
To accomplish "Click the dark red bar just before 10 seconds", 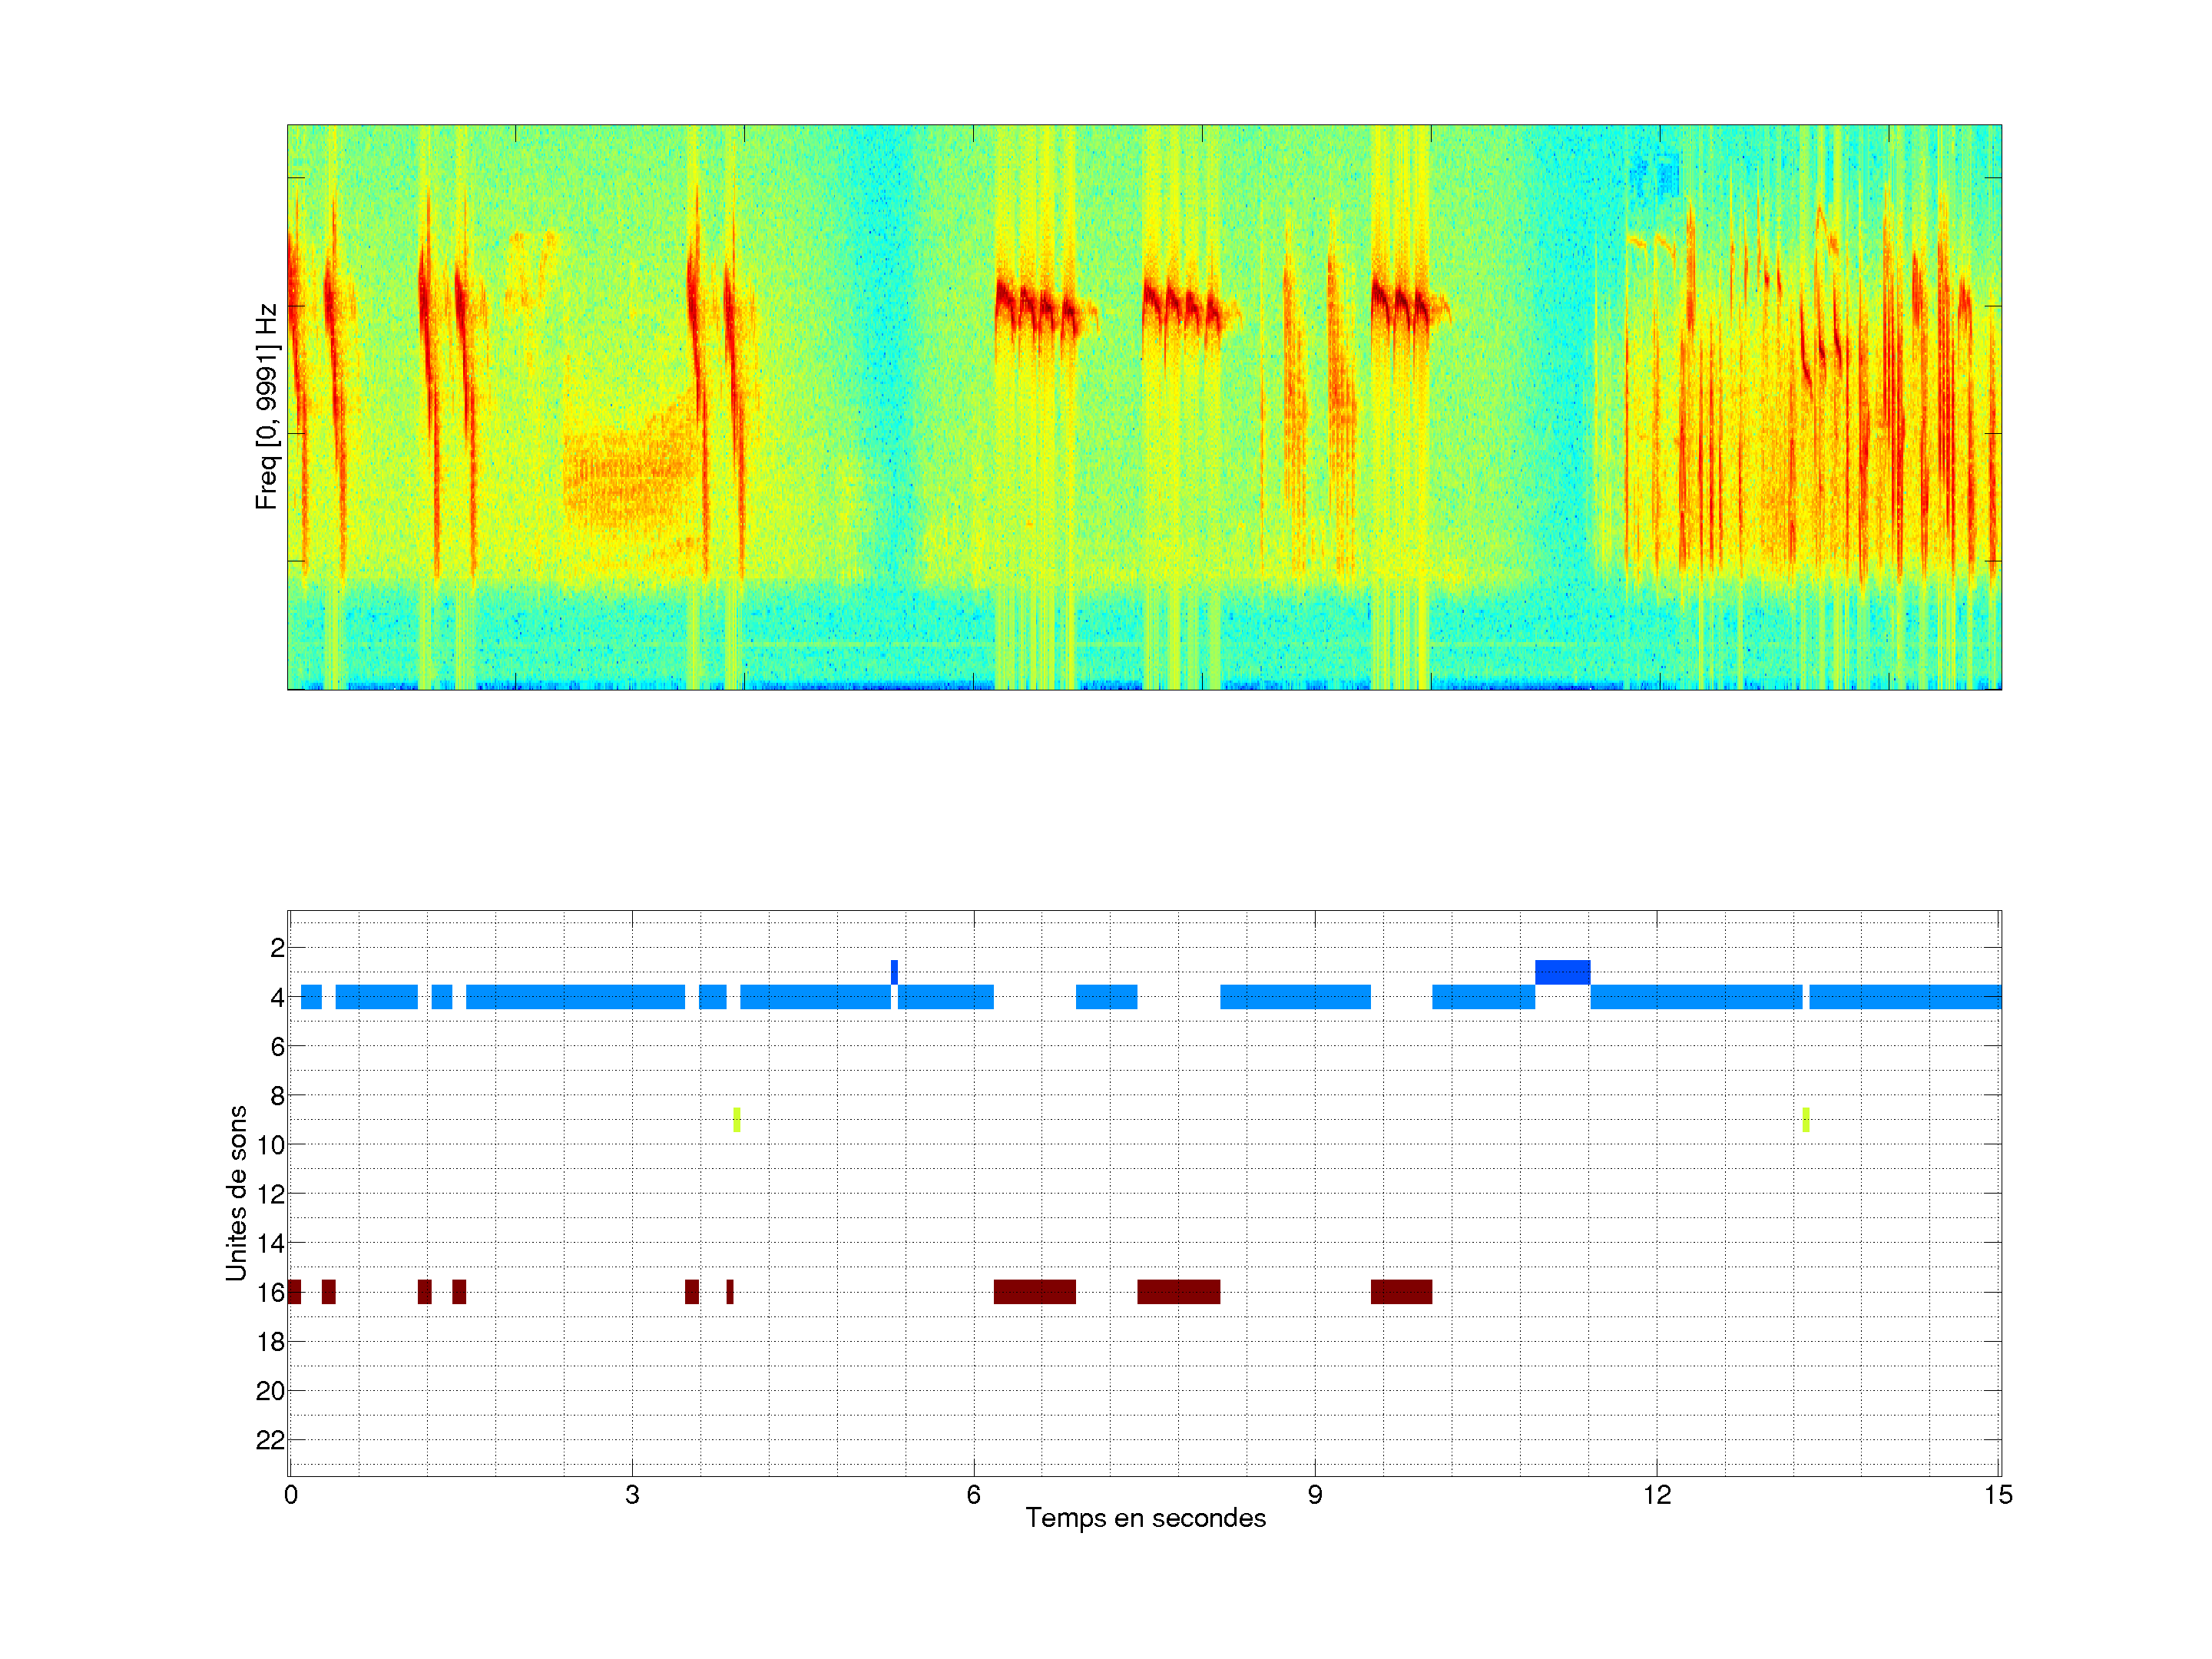I will tap(1401, 1291).
